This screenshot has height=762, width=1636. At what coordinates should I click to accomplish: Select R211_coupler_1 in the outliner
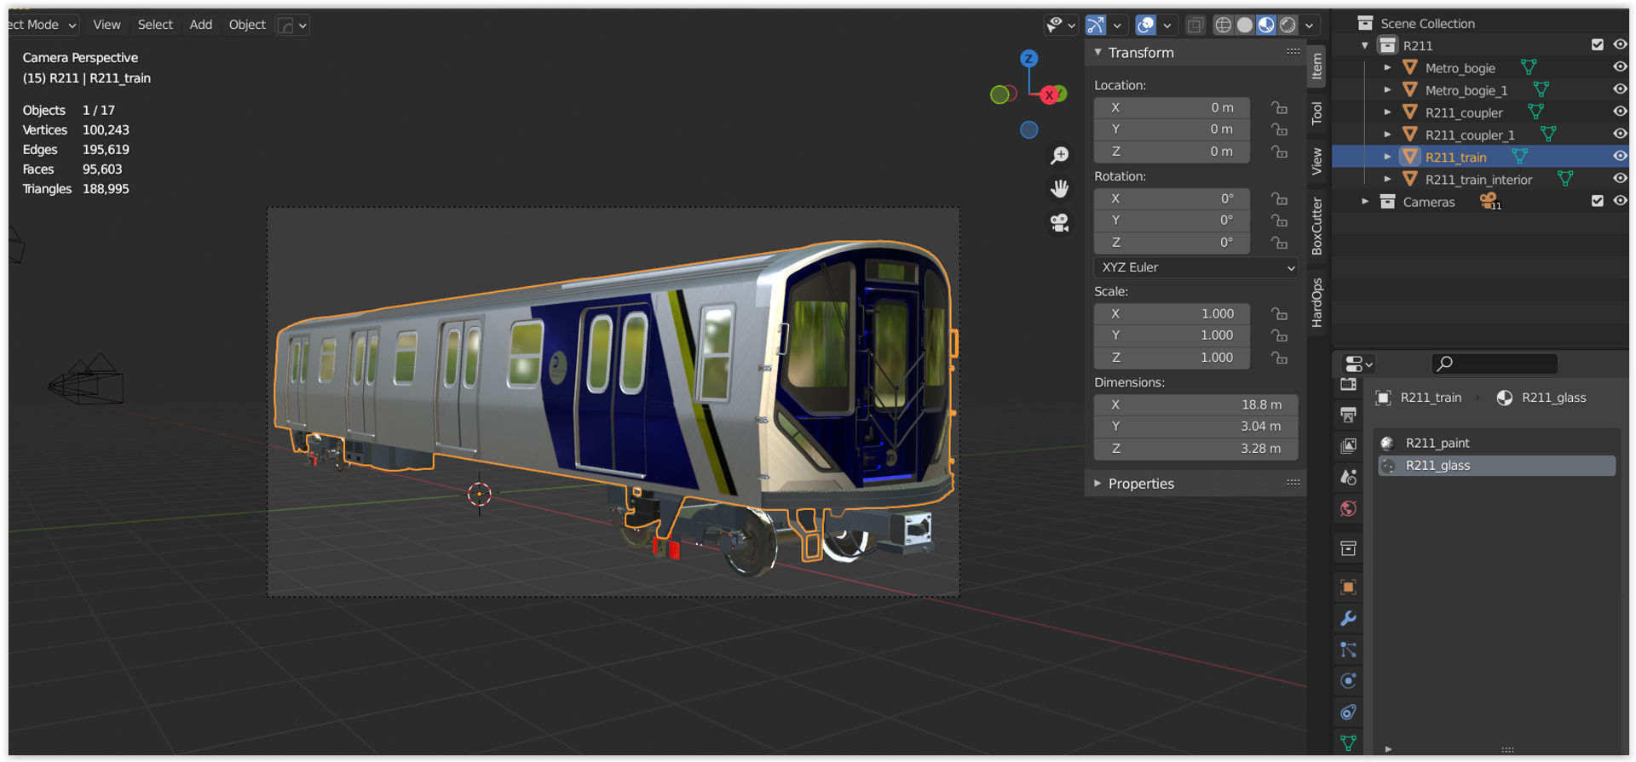1470,135
